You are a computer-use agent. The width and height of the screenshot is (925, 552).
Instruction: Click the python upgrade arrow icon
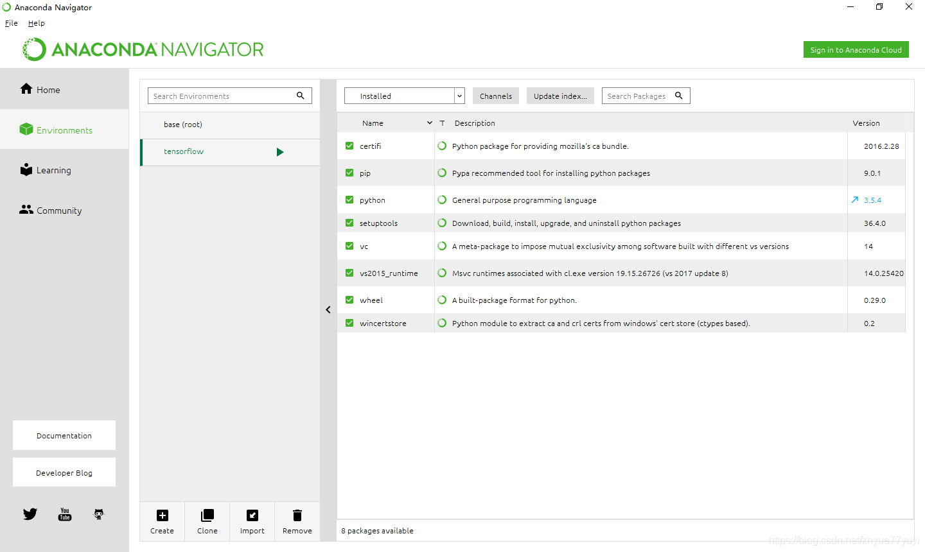(x=855, y=200)
